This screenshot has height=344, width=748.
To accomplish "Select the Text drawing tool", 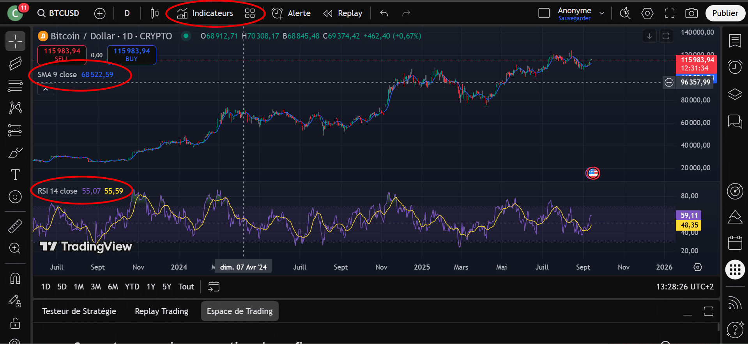I will [15, 175].
